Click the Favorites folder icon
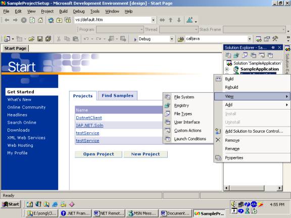 (60, 20)
